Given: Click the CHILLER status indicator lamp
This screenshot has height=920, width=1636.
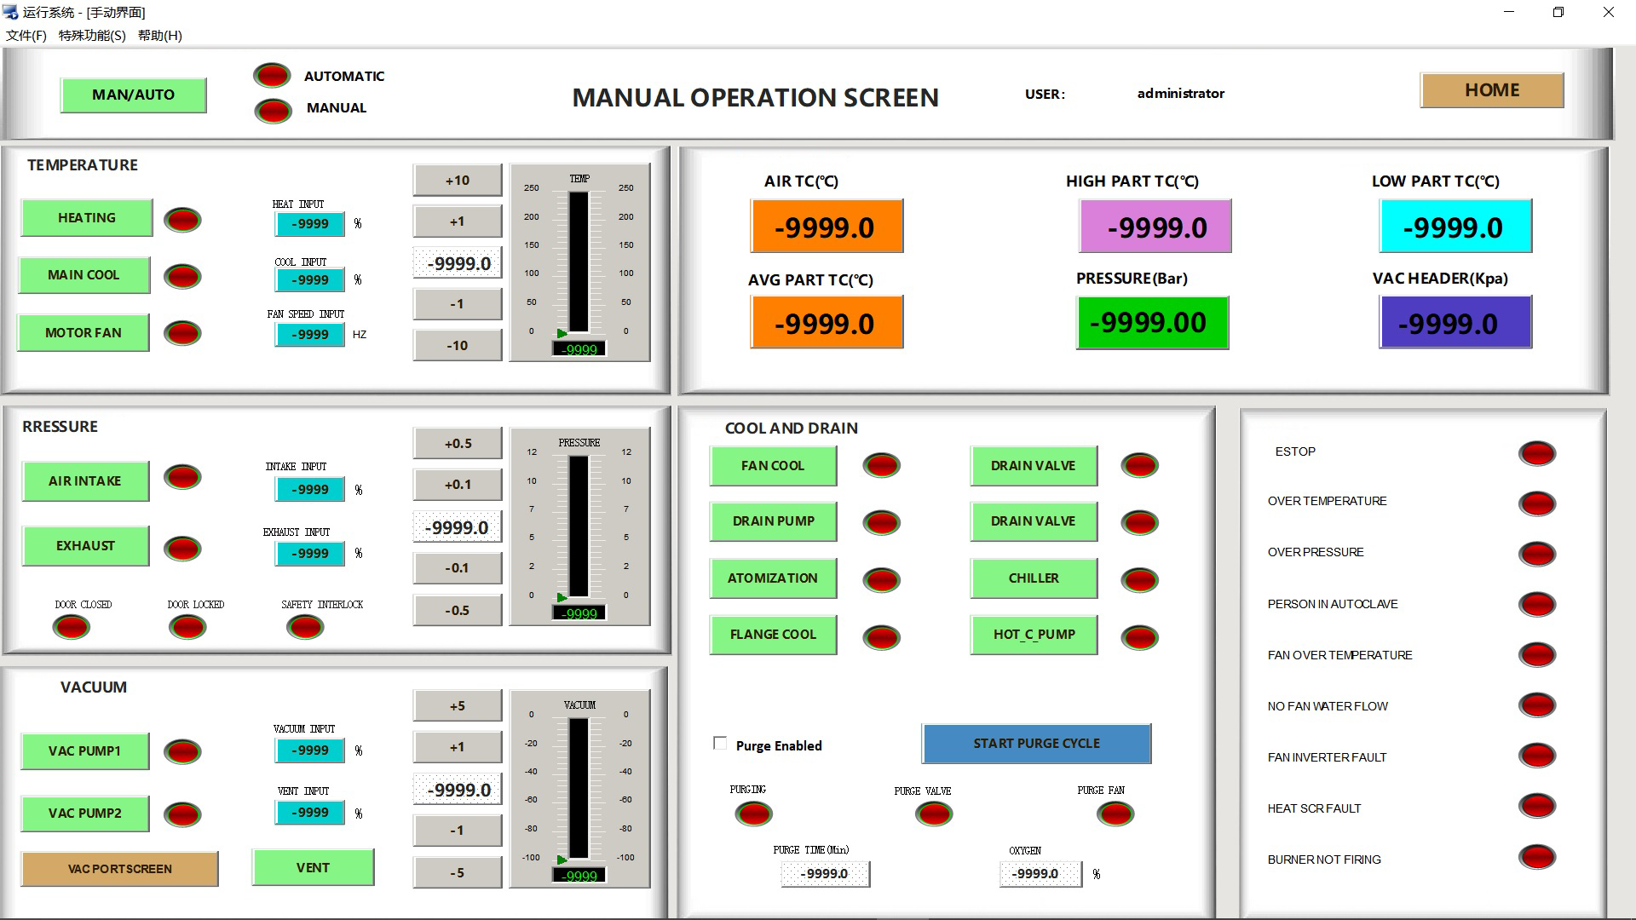Looking at the screenshot, I should (x=1139, y=580).
